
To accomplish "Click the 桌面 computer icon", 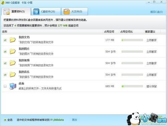I will point(13,86).
